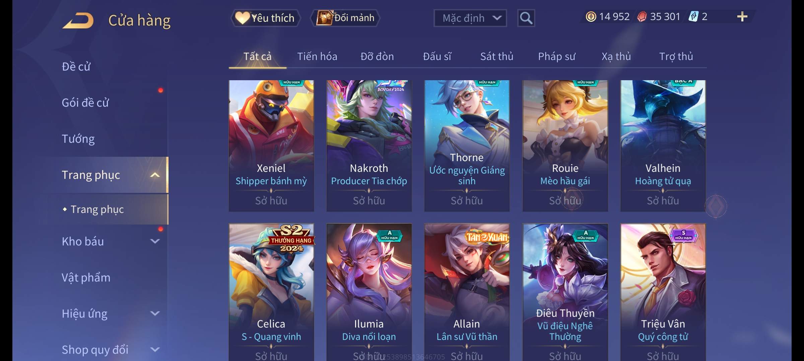Image resolution: width=804 pixels, height=361 pixels.
Task: Collapse the Trang phục sidebar section
Action: [x=155, y=175]
